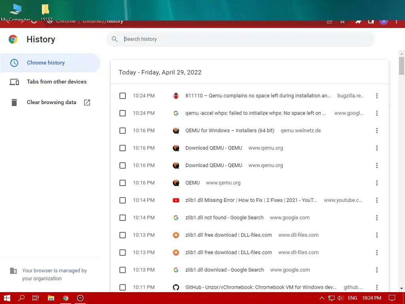This screenshot has height=304, width=405.
Task: Click the Google favicon on zlib1.dll not found entry
Action: tap(176, 218)
